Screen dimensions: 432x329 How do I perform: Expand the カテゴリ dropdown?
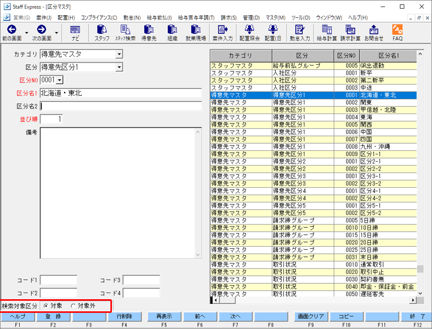tap(119, 54)
